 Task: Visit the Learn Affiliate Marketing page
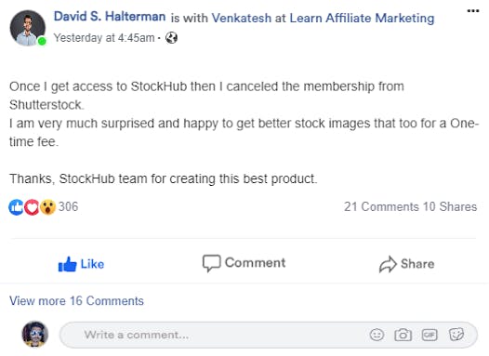(362, 18)
